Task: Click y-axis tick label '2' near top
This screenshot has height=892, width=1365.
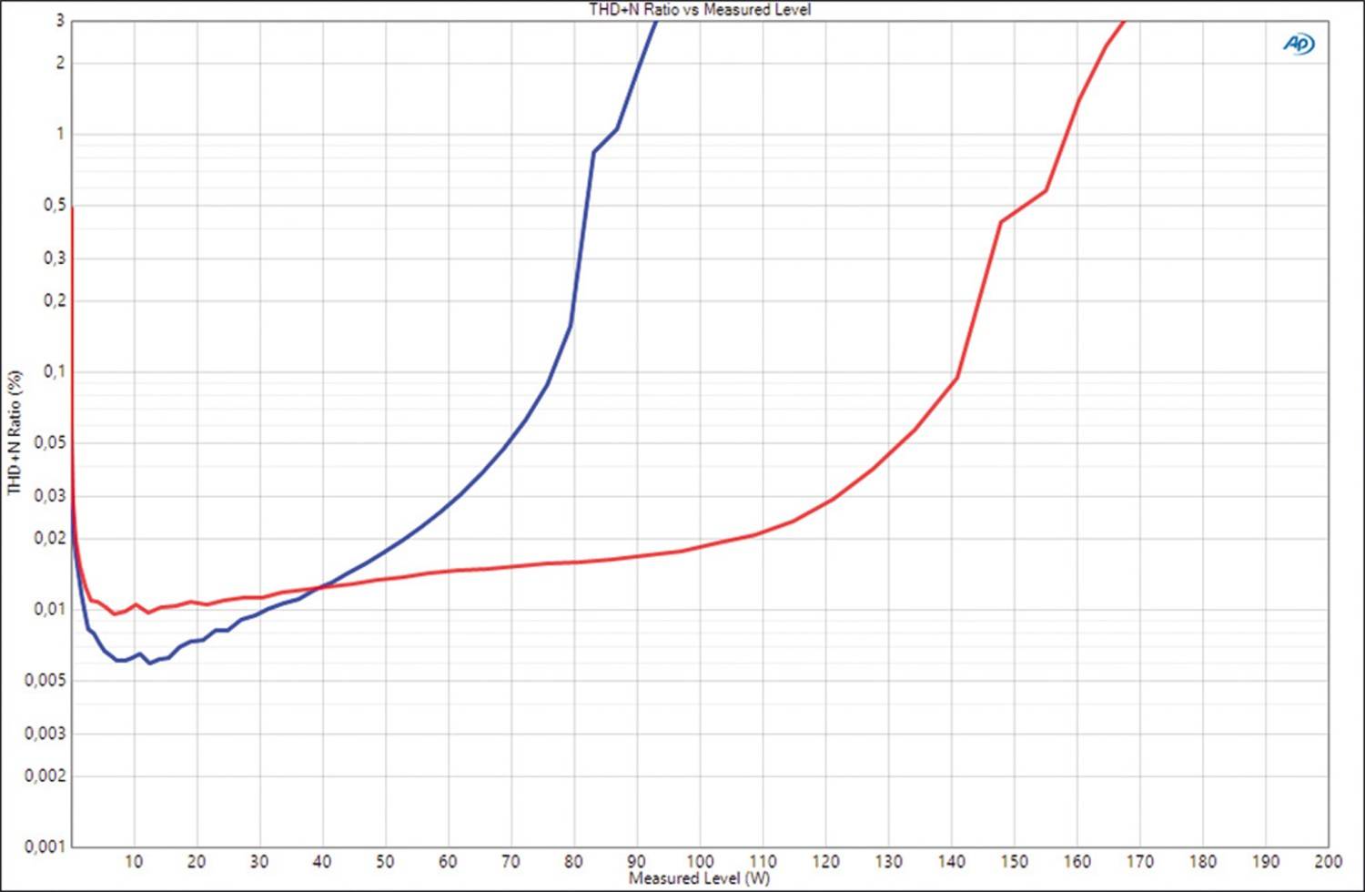Action: 61,63
